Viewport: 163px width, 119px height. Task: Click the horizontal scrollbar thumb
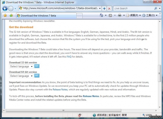click(x=63, y=111)
